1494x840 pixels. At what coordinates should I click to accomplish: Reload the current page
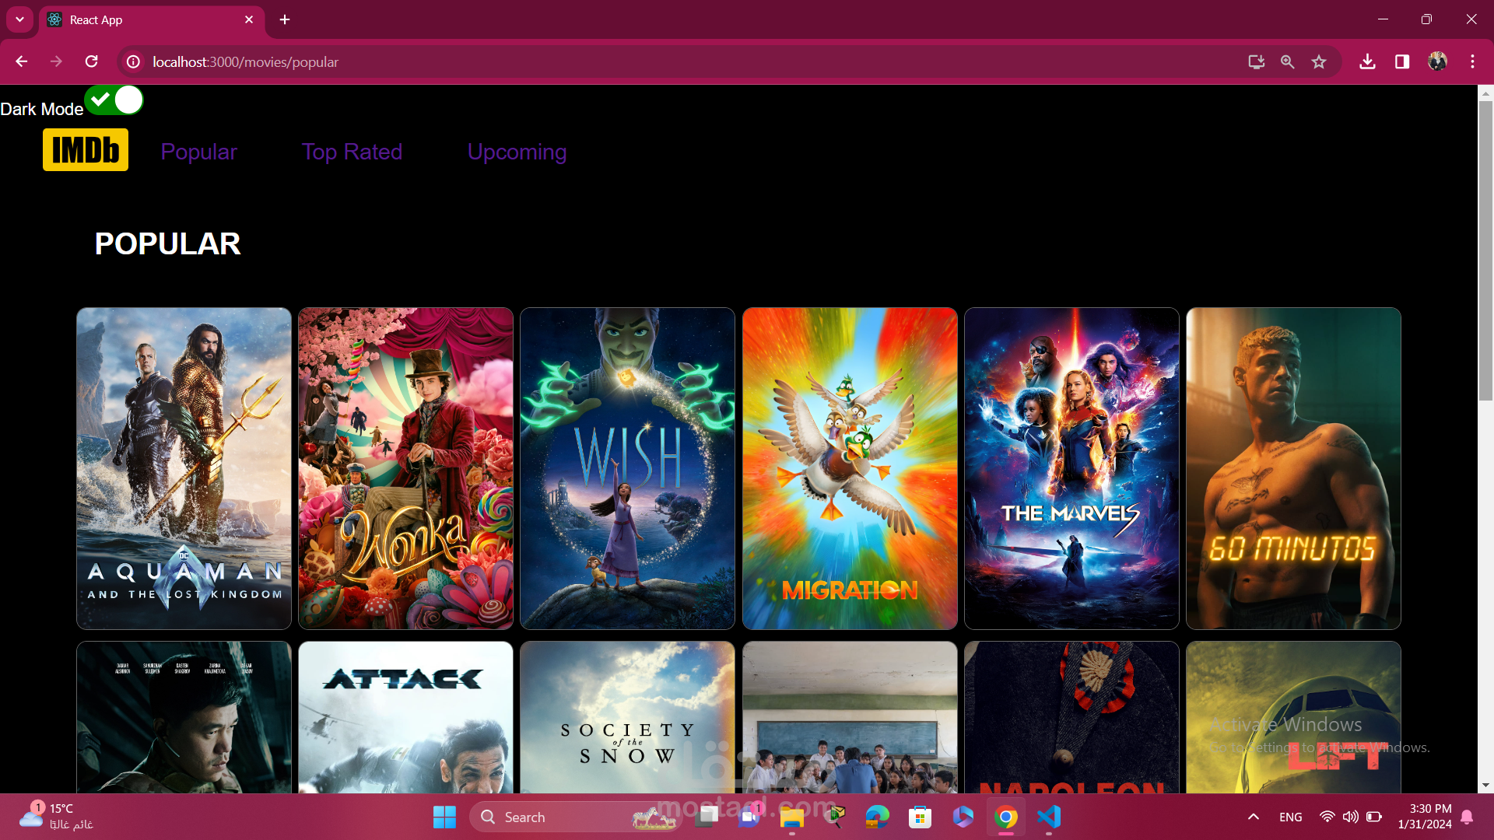tap(91, 61)
